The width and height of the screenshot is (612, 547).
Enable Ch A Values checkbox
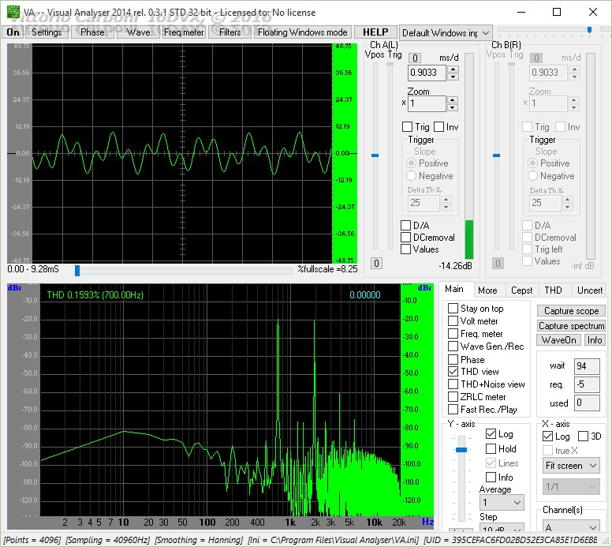tap(406, 249)
